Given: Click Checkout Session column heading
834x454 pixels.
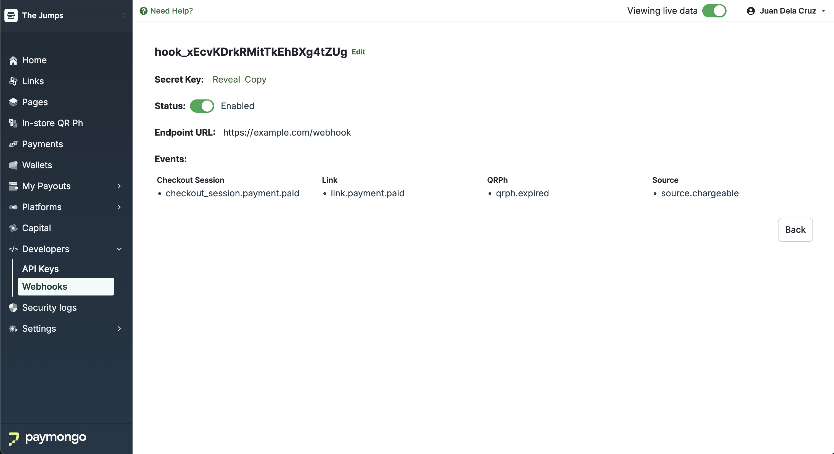Looking at the screenshot, I should pyautogui.click(x=190, y=180).
